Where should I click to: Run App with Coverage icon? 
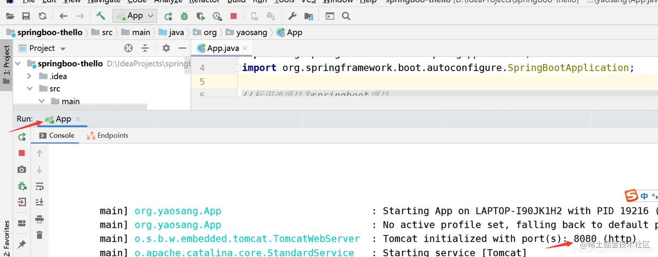point(200,17)
